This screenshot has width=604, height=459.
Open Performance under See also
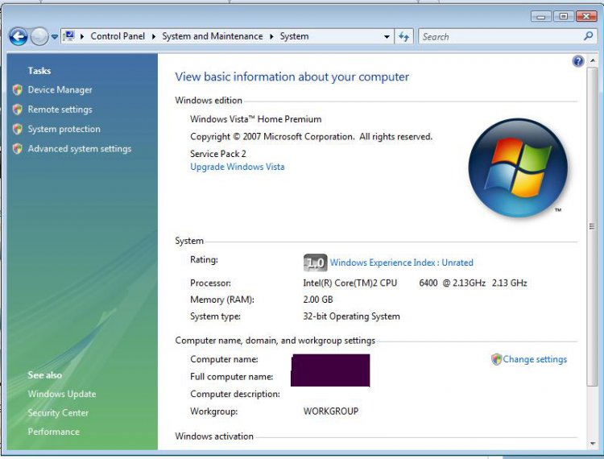pos(53,432)
